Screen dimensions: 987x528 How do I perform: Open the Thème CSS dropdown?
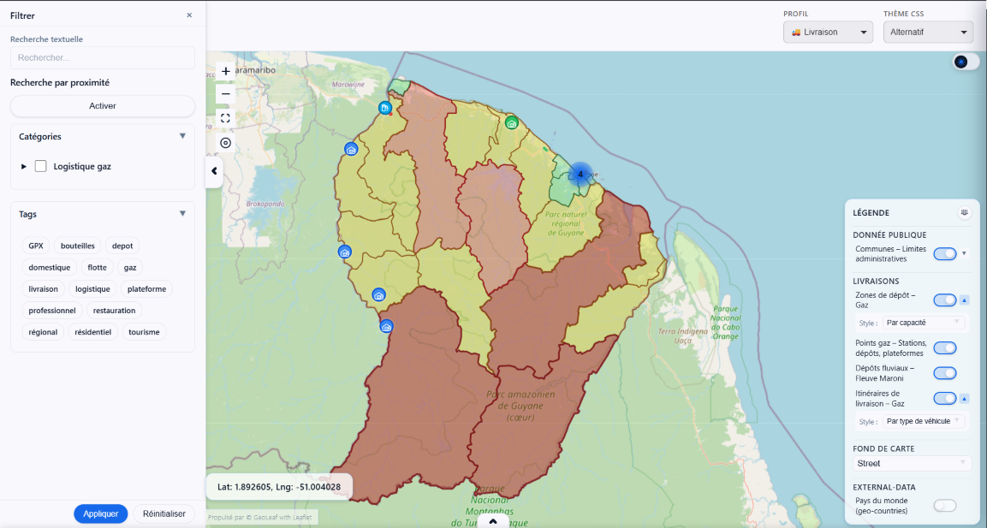coord(928,33)
